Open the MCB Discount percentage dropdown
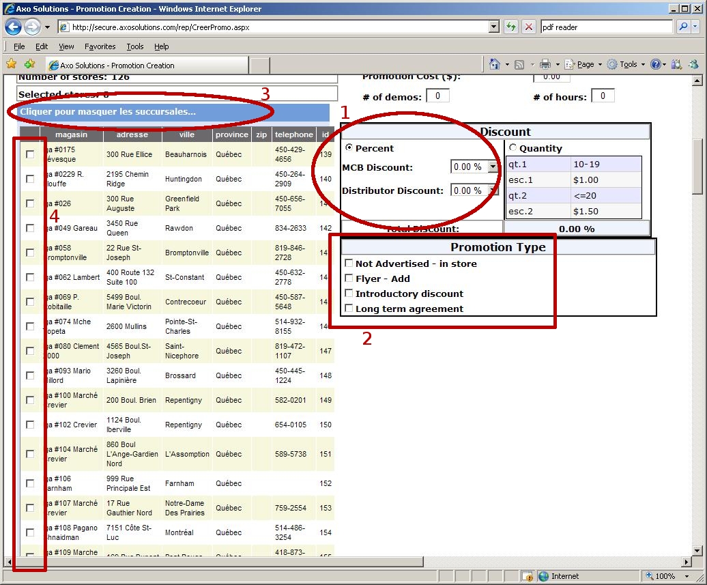Screen dimensions: 707x585 coord(493,167)
